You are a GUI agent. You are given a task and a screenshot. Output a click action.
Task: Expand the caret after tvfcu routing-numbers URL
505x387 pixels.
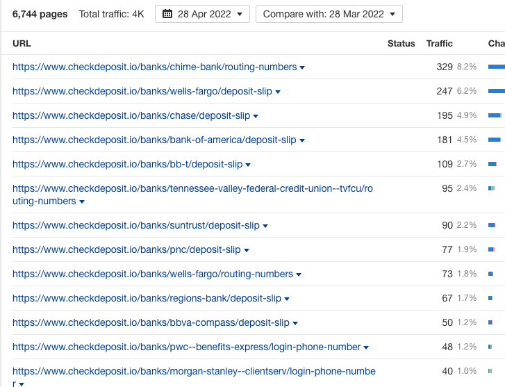[82, 202]
